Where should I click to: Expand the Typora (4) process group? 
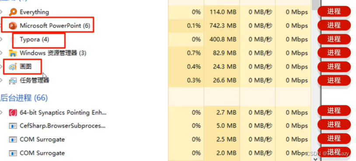point(1,39)
